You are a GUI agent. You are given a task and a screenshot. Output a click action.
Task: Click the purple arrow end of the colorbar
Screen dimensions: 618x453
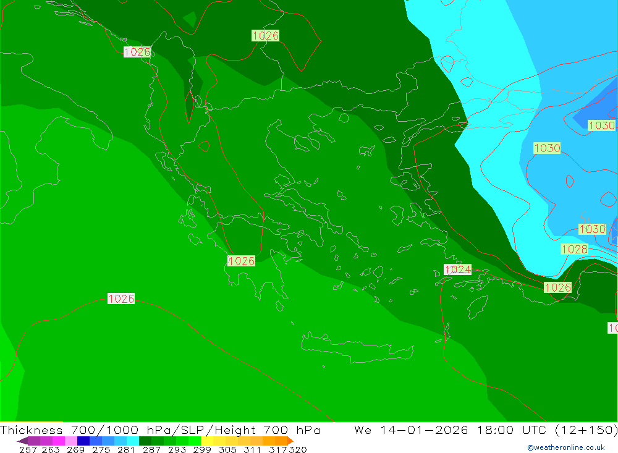(x=22, y=441)
